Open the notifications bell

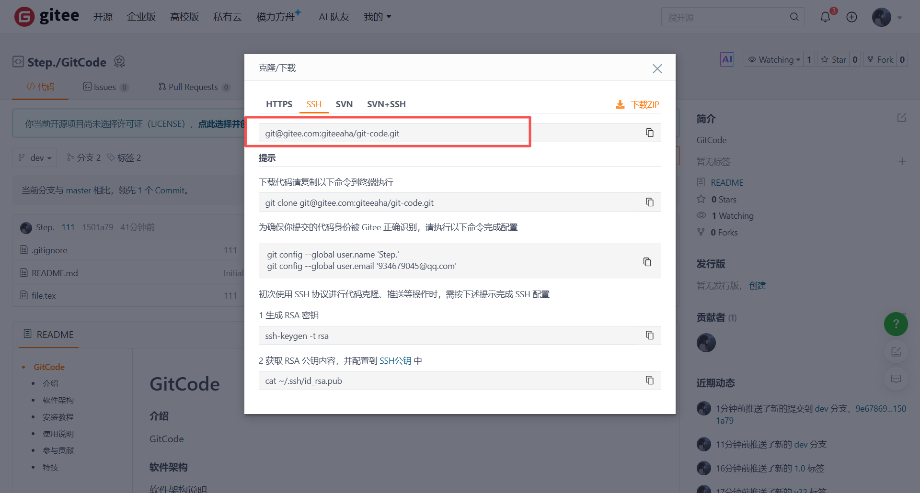(x=825, y=17)
